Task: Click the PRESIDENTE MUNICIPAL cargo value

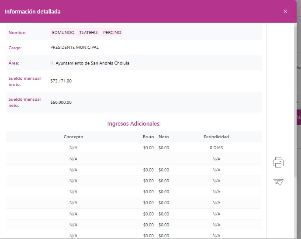Action: pos(75,48)
